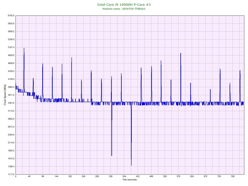This screenshot has width=248, height=186.
Task: Click the 1615.8 y-axis value
Action: pyautogui.click(x=11, y=159)
